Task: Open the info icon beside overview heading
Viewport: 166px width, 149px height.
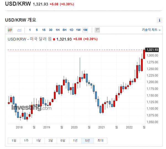Action: [160, 20]
